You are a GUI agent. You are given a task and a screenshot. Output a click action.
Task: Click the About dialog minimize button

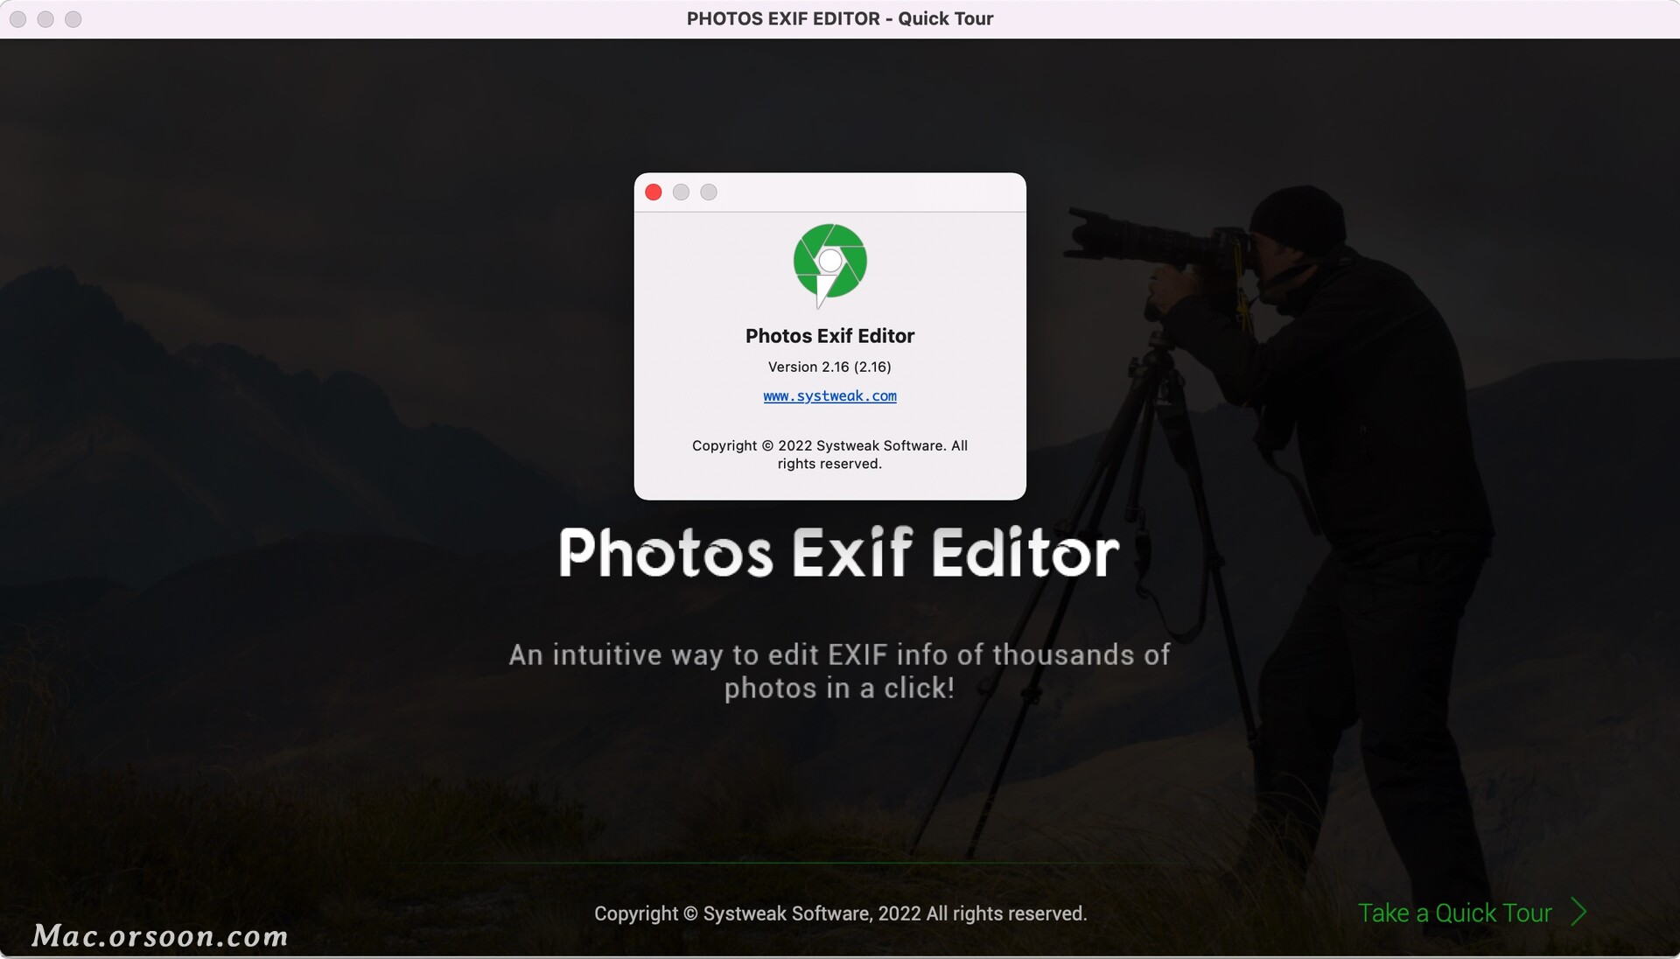(681, 192)
